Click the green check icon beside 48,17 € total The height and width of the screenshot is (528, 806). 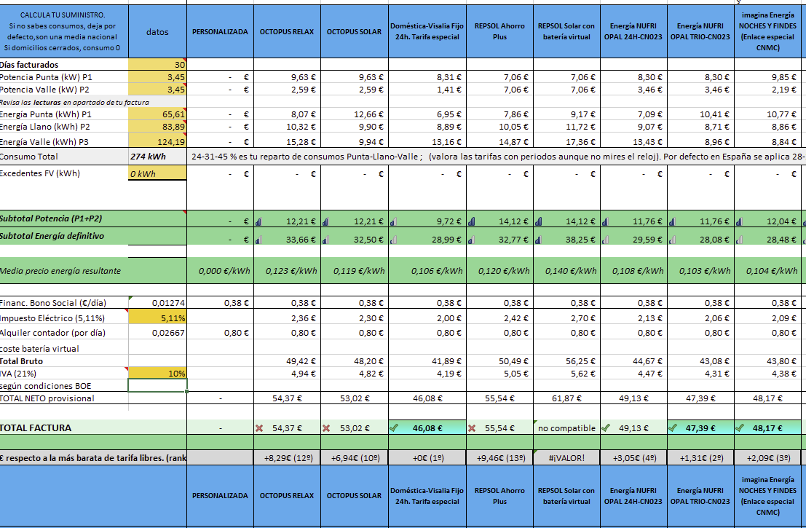coord(739,427)
